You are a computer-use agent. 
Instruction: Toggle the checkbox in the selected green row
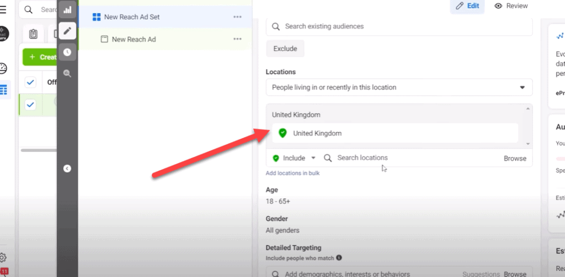pos(31,105)
